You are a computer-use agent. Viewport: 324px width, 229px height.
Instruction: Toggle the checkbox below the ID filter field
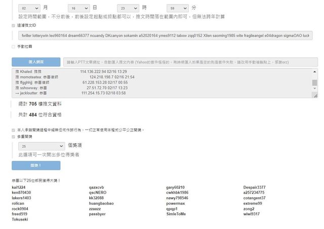pyautogui.click(x=13, y=46)
